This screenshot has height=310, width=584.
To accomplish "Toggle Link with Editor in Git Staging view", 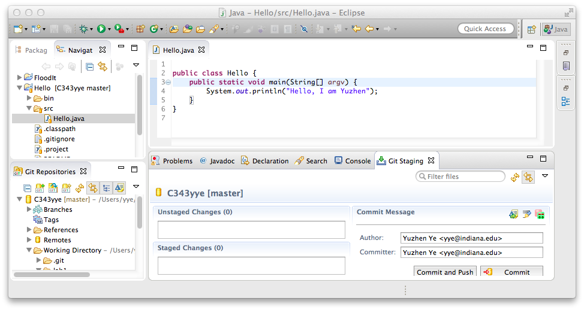I will (x=528, y=177).
